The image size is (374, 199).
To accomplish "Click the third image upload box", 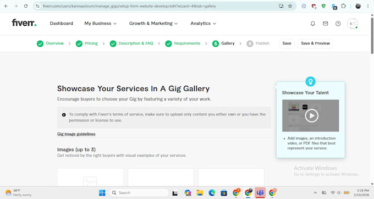I will (231, 178).
